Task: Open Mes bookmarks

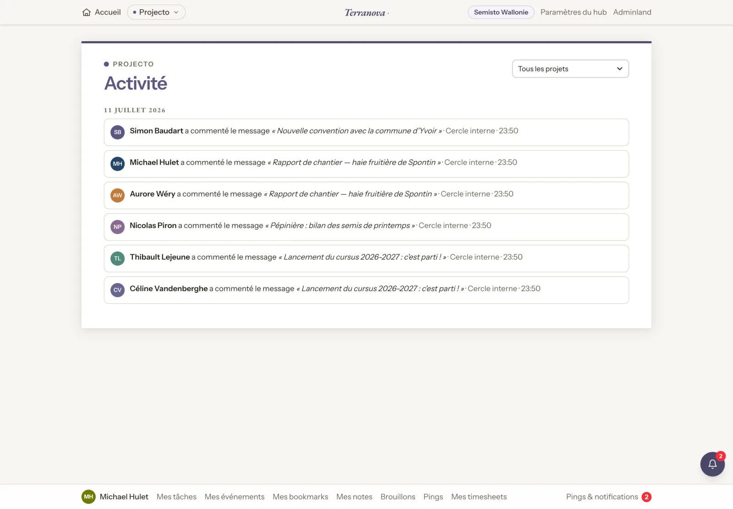Action: coord(301,497)
